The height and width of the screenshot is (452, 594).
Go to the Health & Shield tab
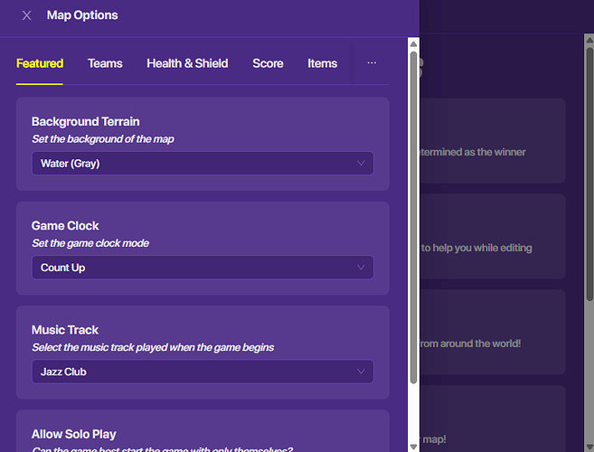(187, 63)
